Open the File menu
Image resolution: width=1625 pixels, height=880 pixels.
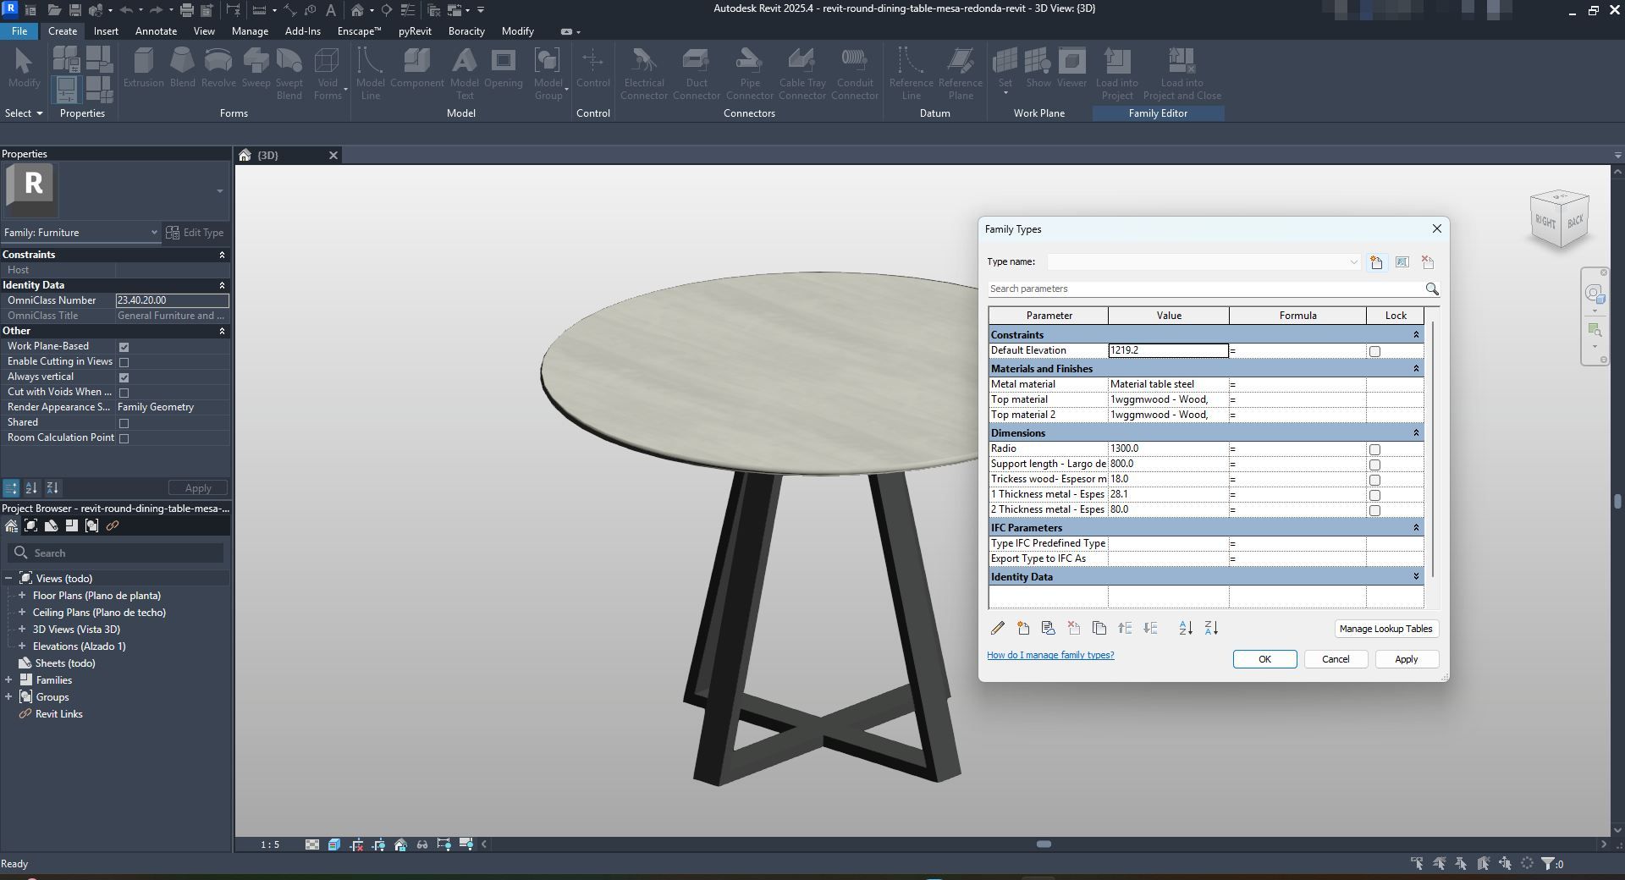click(19, 31)
